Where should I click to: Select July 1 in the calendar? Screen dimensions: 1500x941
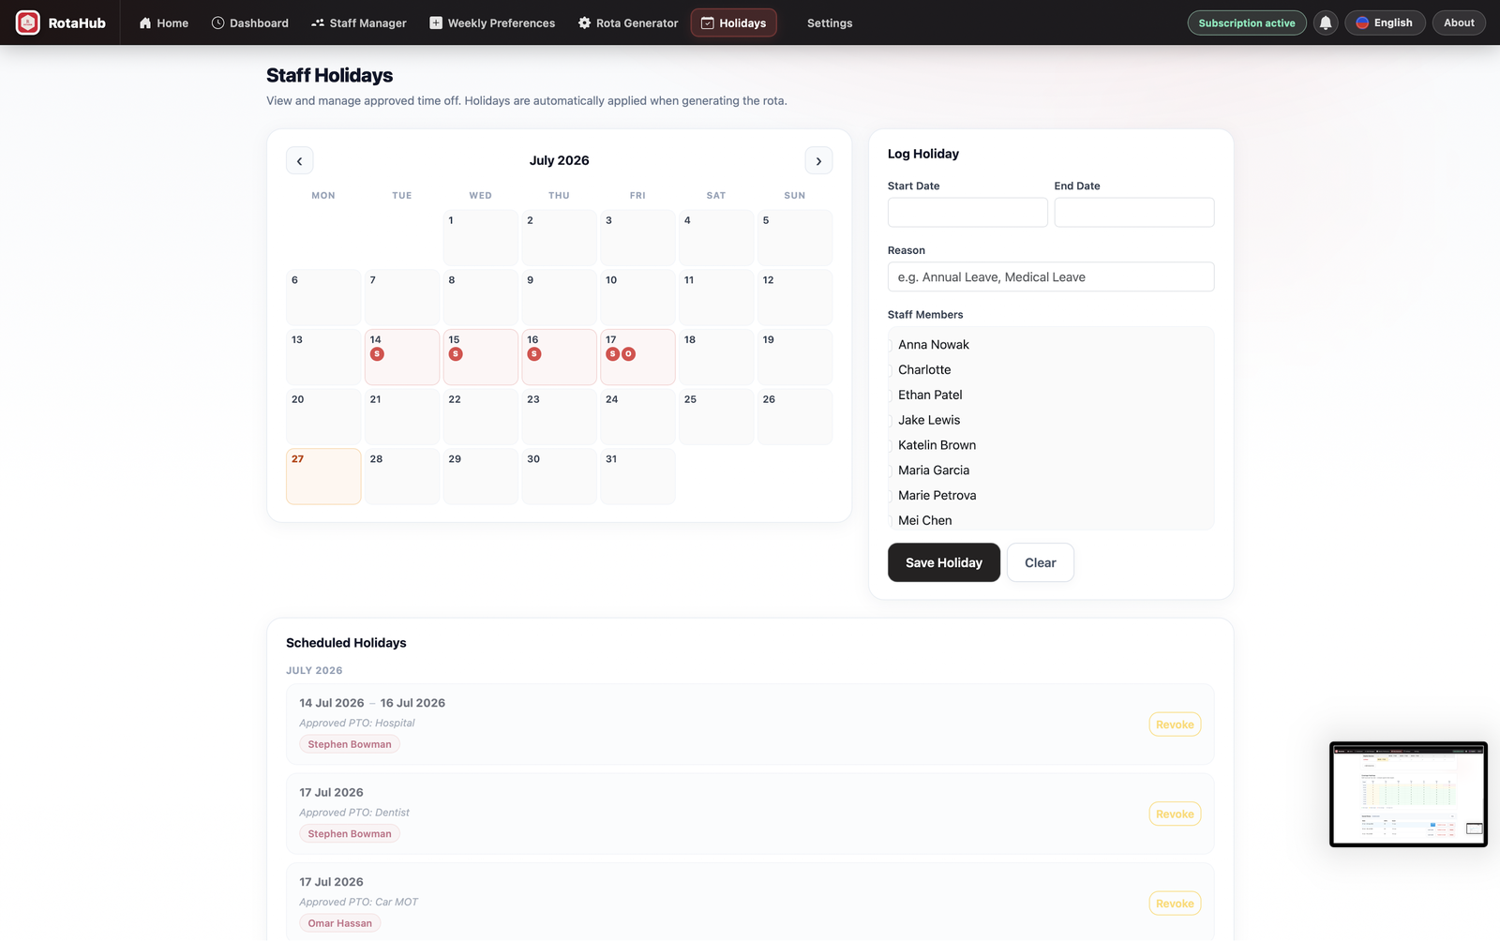pos(481,237)
